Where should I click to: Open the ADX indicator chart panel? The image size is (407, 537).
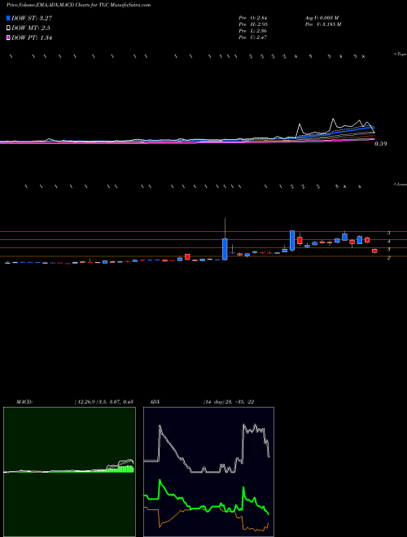[x=208, y=472]
